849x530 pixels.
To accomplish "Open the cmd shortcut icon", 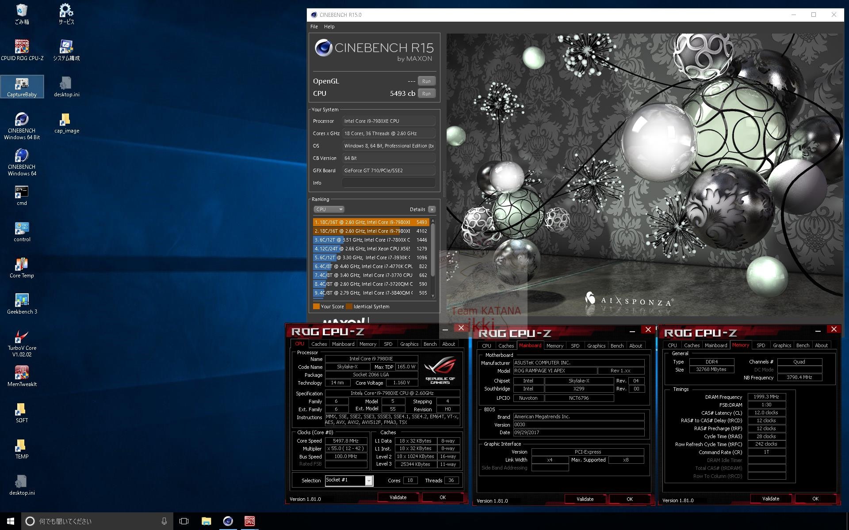I will point(22,195).
